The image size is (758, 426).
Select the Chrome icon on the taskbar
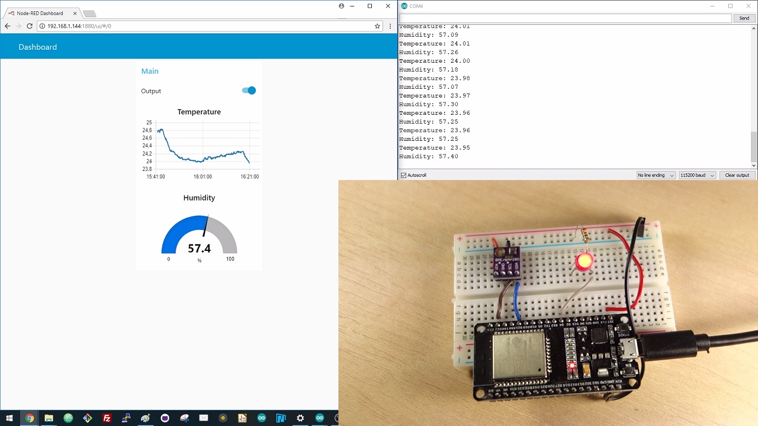tap(29, 418)
